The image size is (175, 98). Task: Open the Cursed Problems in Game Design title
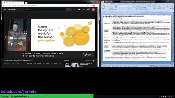click(86, 64)
